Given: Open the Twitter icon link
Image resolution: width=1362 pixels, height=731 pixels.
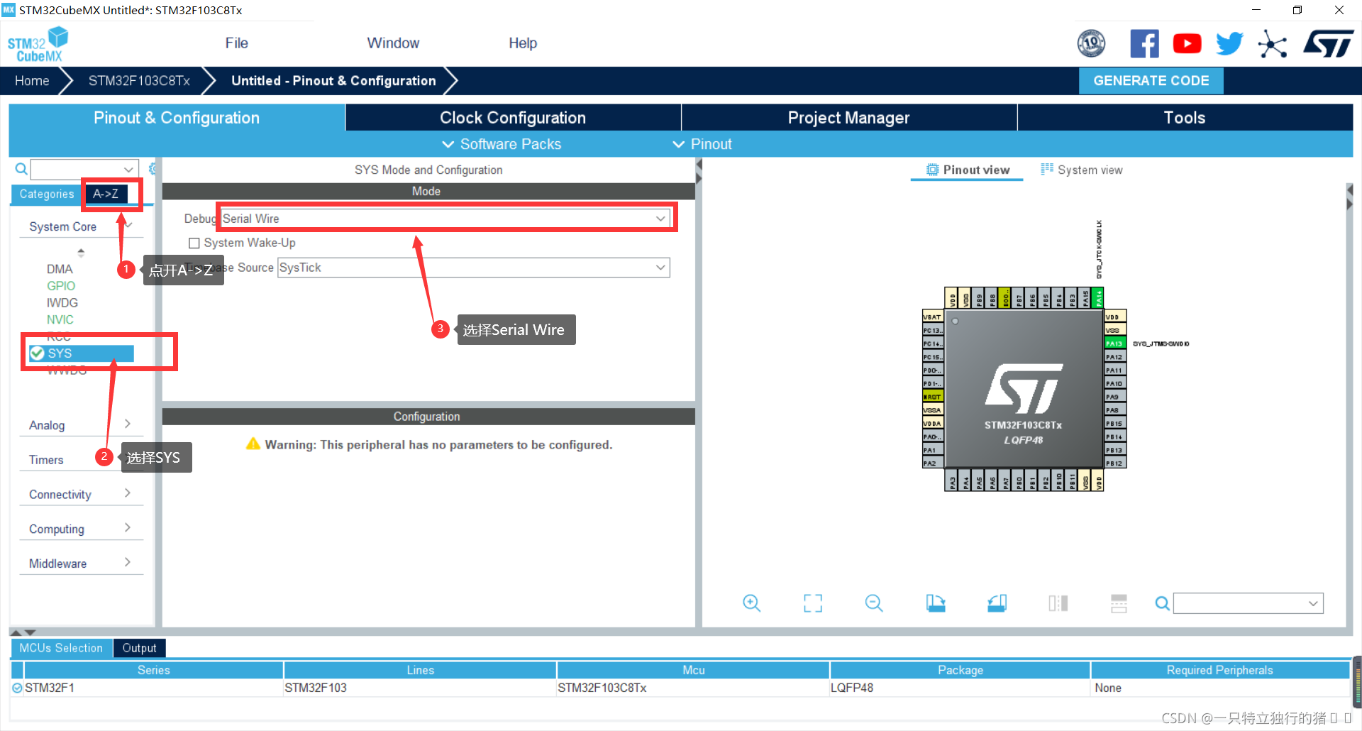Looking at the screenshot, I should pyautogui.click(x=1229, y=43).
